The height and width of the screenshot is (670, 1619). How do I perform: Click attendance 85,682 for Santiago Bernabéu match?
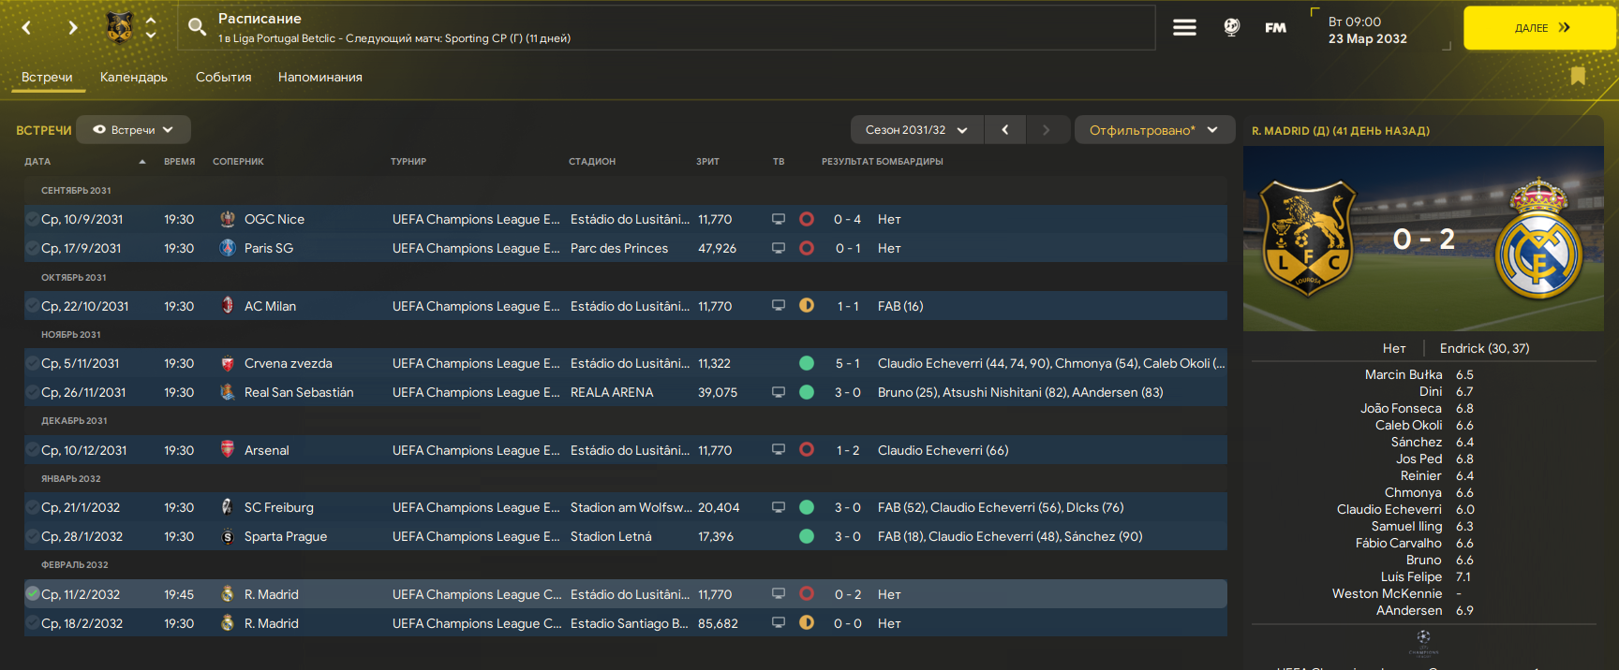[x=718, y=623]
